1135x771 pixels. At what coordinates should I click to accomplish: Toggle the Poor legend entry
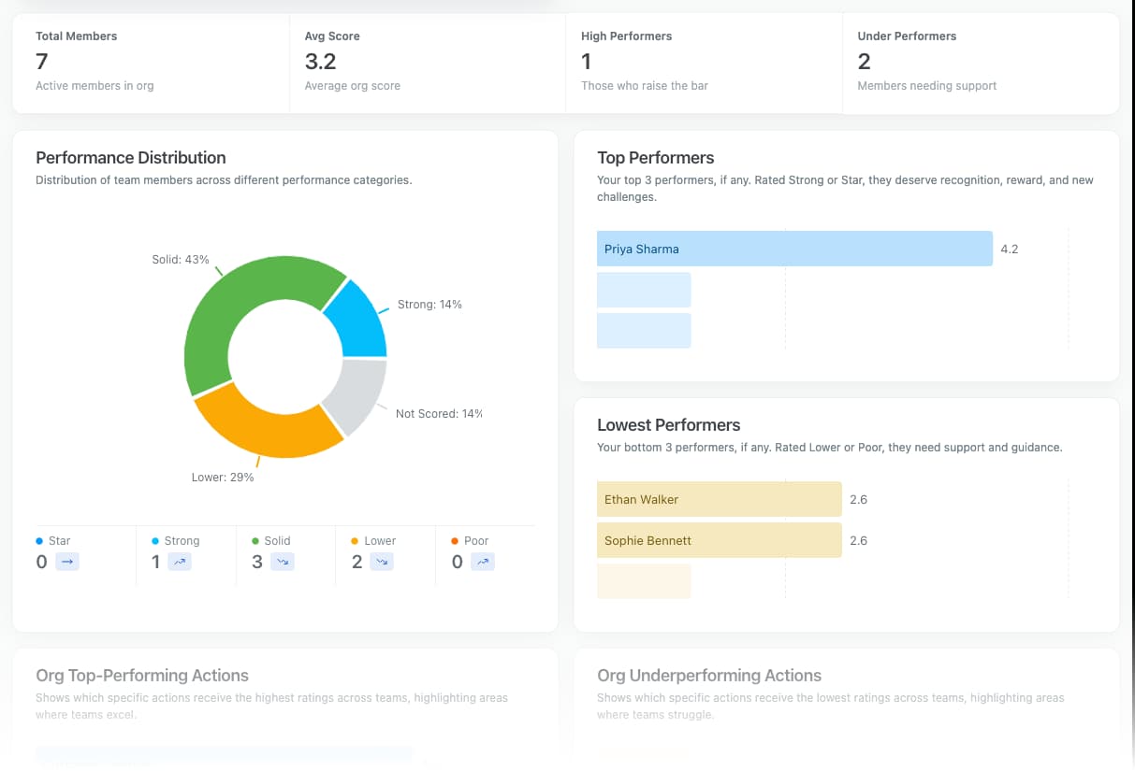point(470,540)
